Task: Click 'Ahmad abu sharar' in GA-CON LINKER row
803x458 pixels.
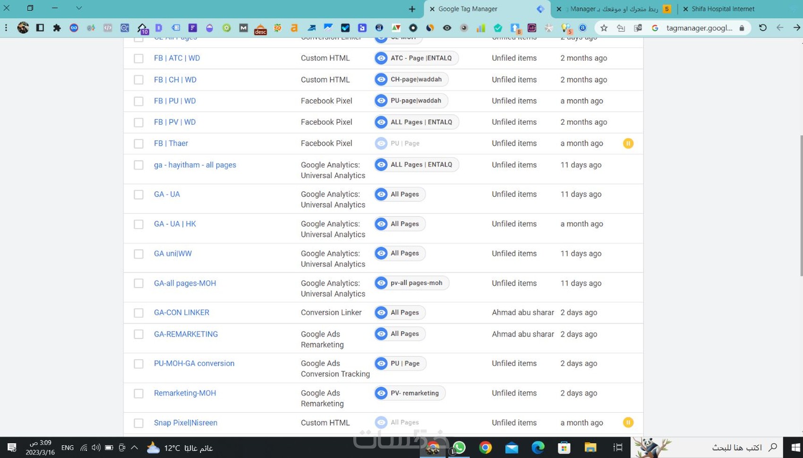Action: 523,313
